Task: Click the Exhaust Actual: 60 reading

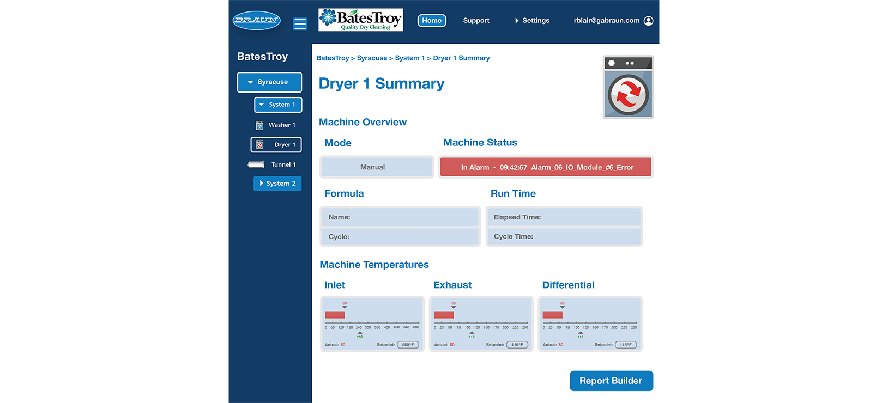Action: [x=444, y=345]
